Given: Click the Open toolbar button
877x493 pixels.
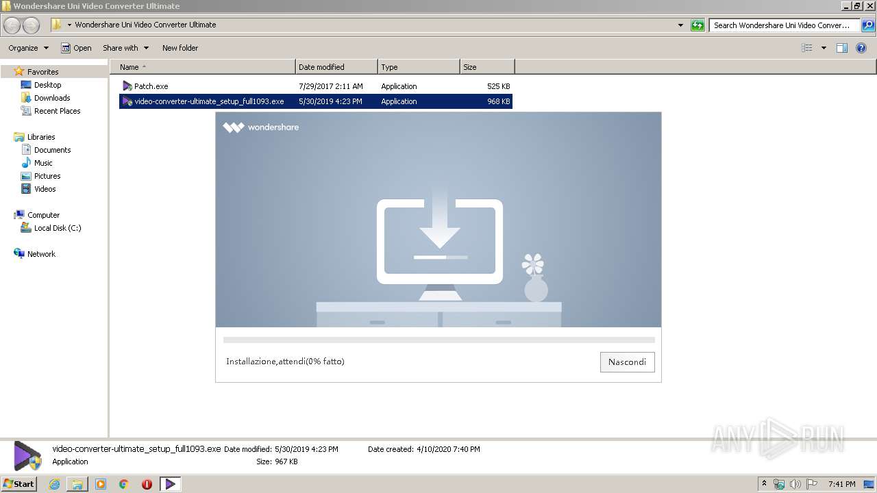Looking at the screenshot, I should 76,48.
